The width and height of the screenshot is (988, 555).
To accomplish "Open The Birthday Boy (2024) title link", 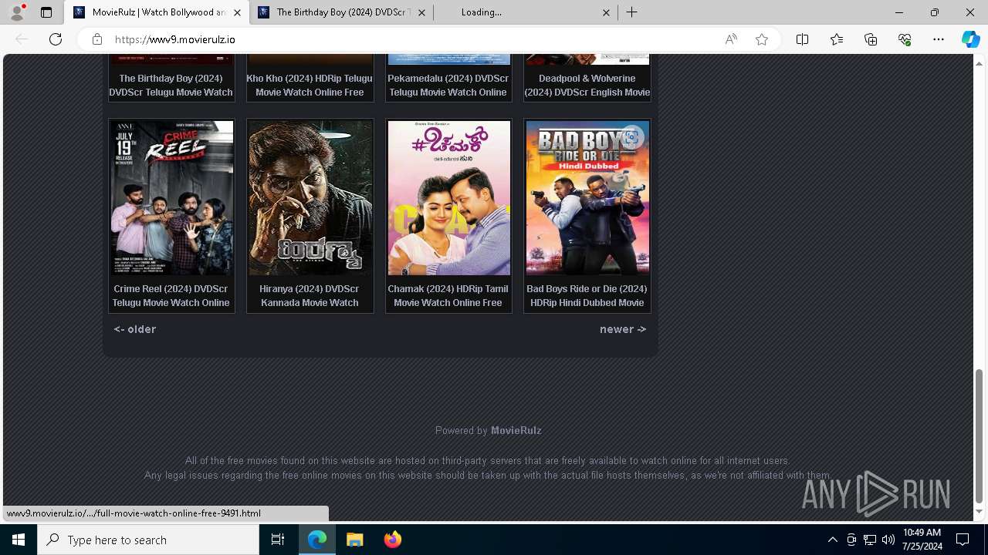I will (x=171, y=85).
